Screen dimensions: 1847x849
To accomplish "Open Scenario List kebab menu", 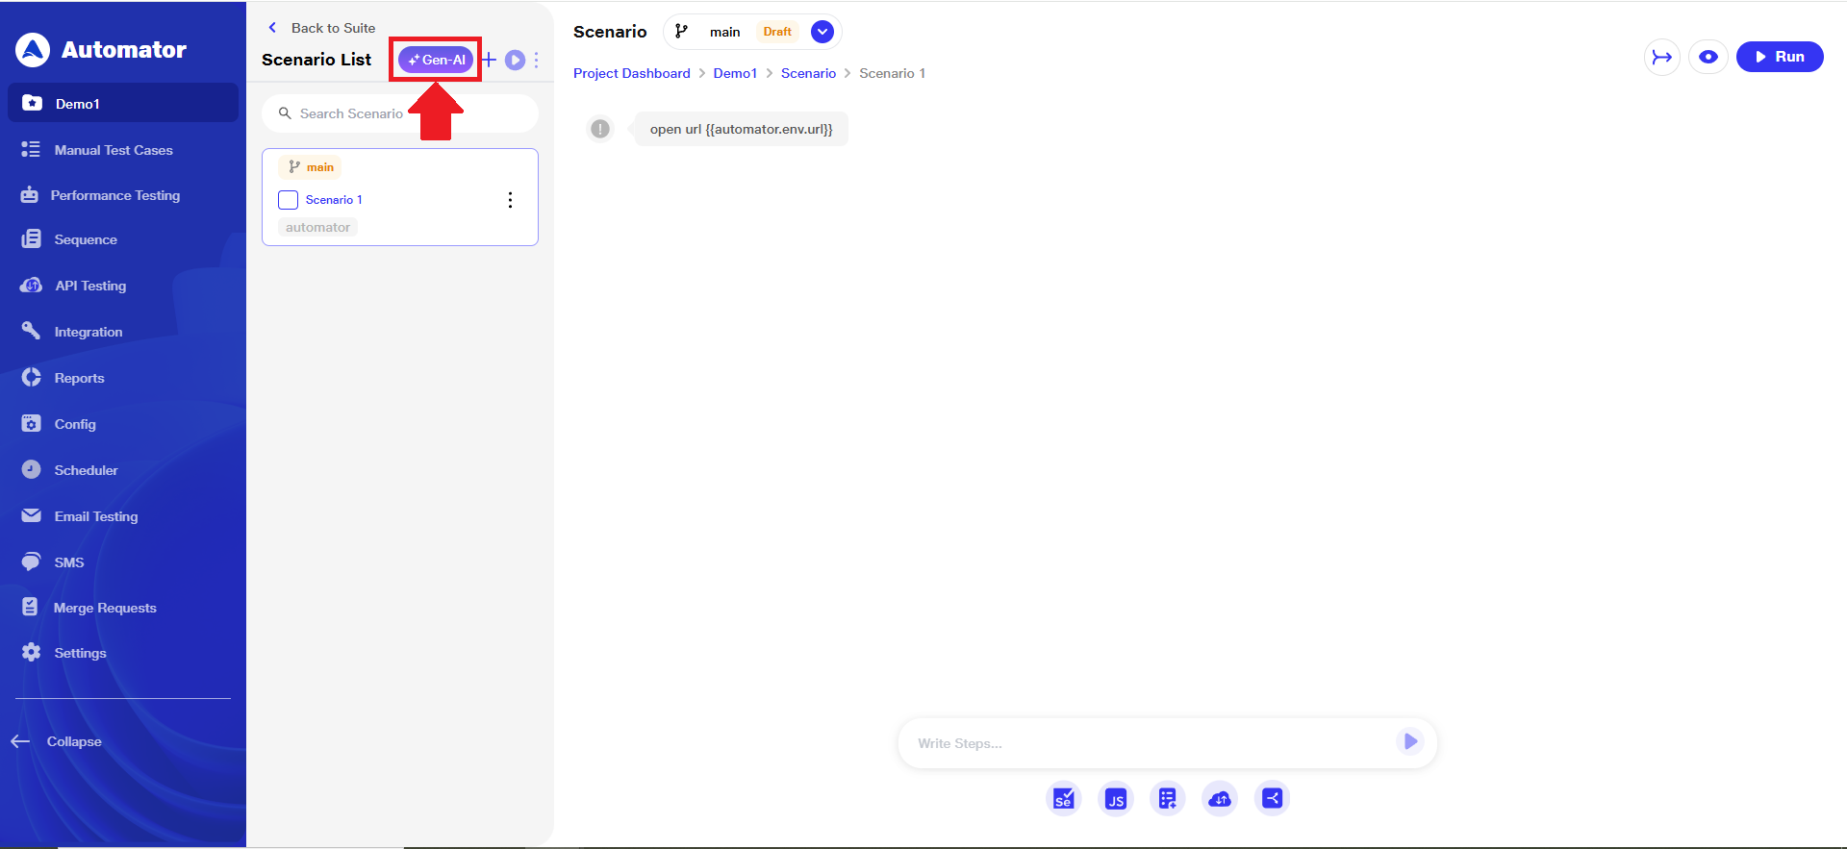I will 536,60.
